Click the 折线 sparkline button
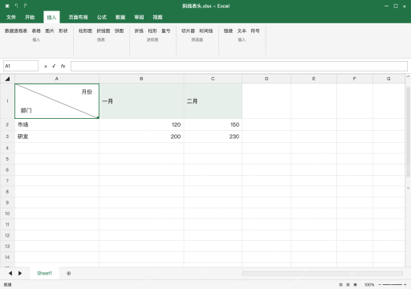The image size is (411, 289). 139,31
